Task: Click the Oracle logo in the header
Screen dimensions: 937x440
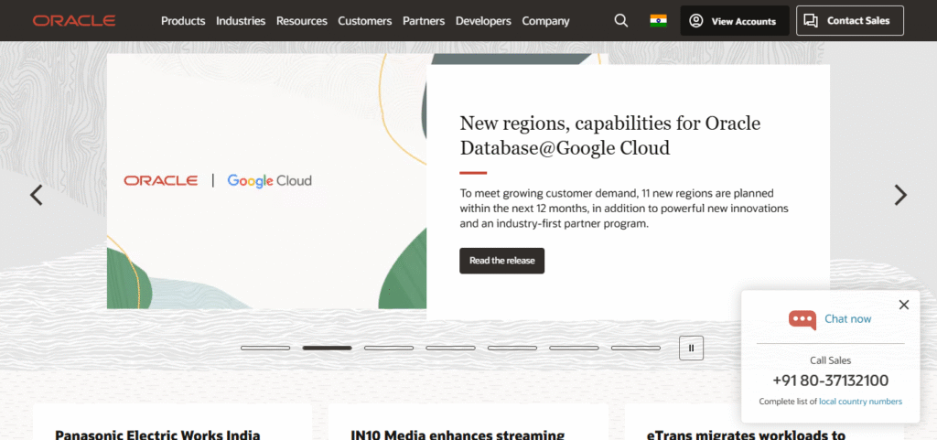Action: click(x=74, y=21)
